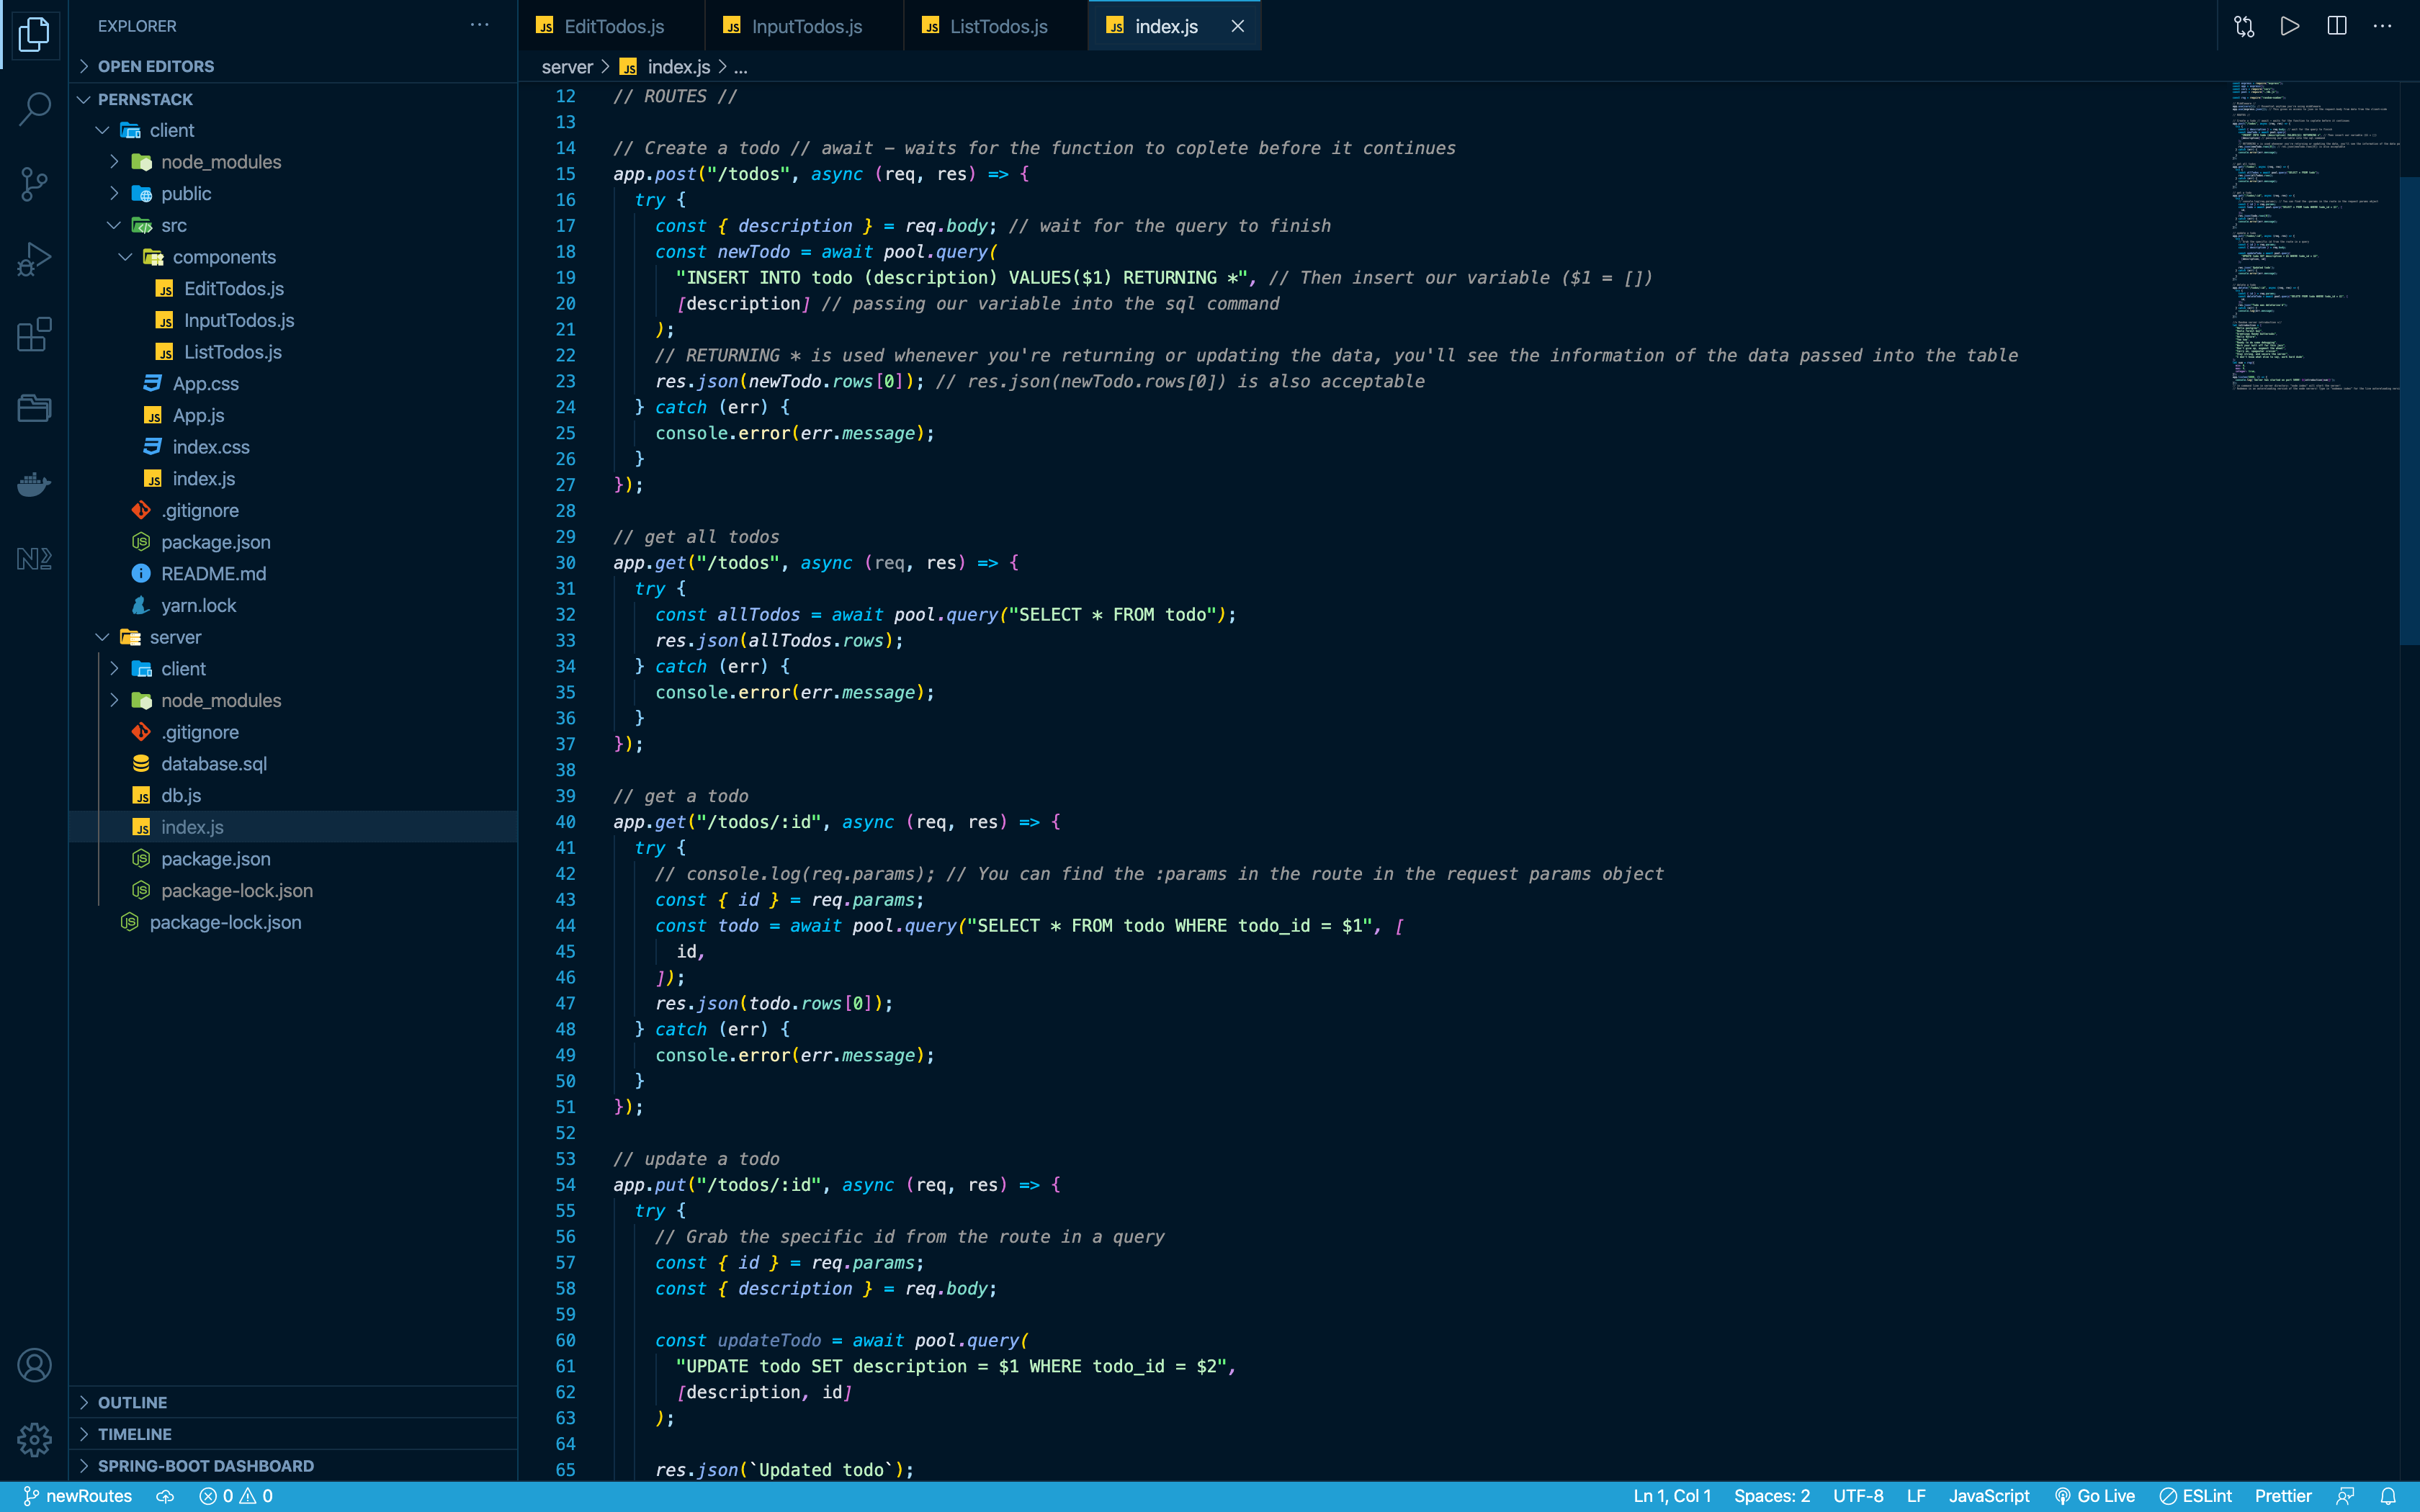Open Explorer Views and More Actions ellipsis
This screenshot has width=2420, height=1512.
click(x=480, y=25)
